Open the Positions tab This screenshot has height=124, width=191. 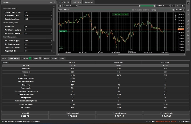click(26, 59)
